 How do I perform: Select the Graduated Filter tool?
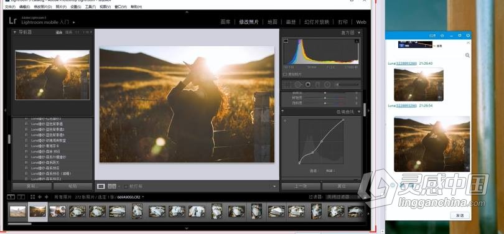317,85
